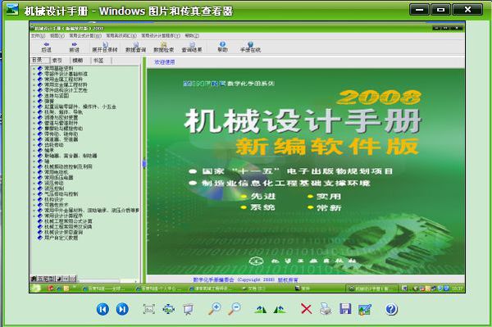Click the handbook cover image 机械设计手册

(x=306, y=171)
